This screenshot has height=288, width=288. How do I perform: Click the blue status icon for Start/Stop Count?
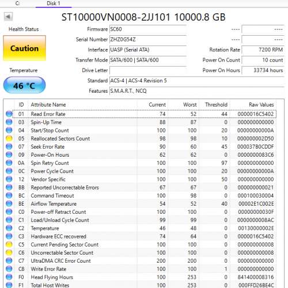9,130
